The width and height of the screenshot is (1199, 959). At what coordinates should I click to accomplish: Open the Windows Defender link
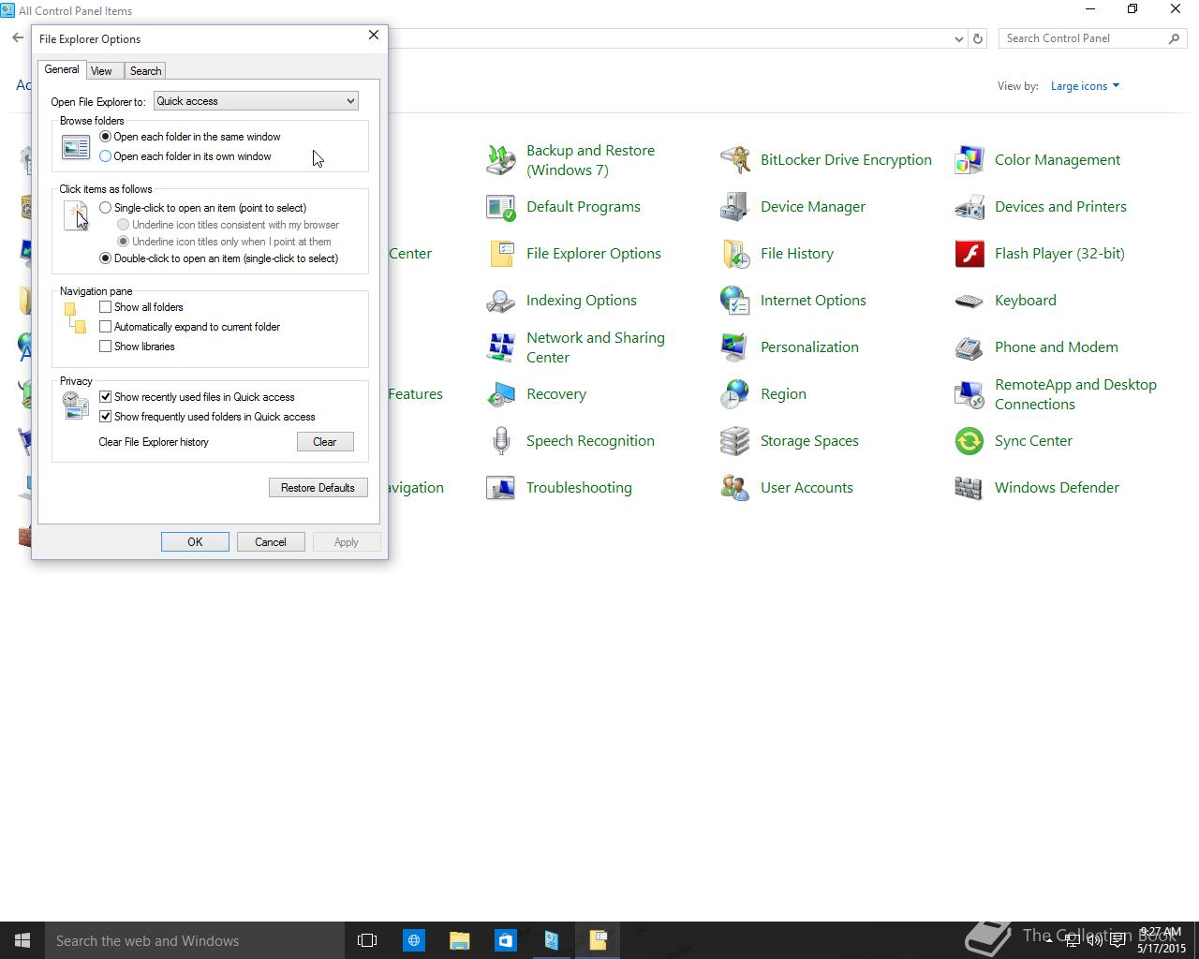click(x=1057, y=488)
